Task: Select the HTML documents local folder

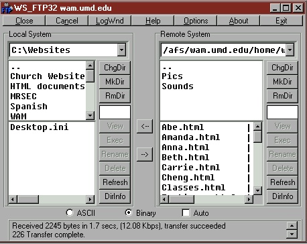Action: point(48,86)
